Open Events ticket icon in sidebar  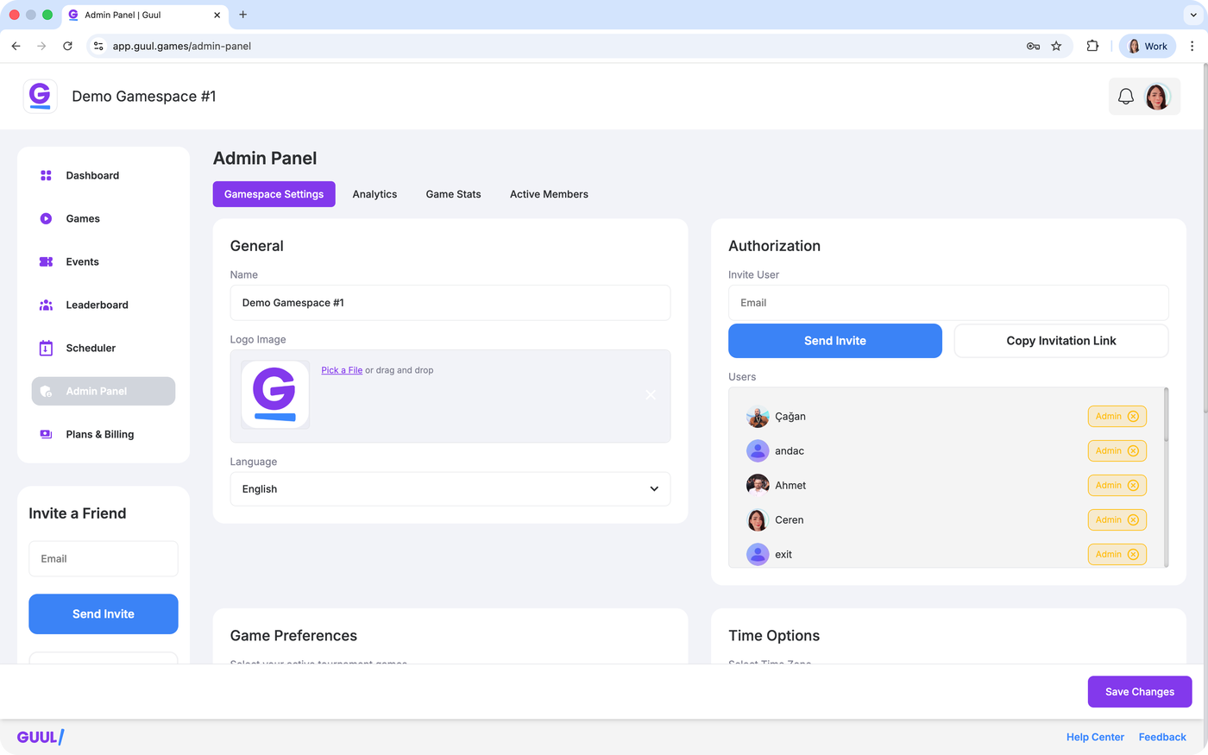tap(47, 261)
